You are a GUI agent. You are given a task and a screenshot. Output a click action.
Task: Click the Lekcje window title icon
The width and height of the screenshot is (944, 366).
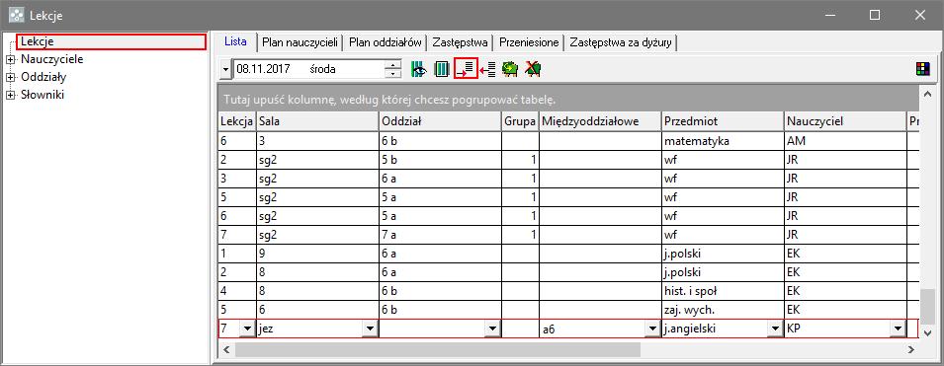[x=16, y=15]
